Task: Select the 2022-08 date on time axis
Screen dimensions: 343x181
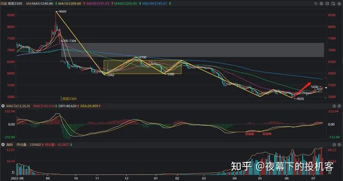Action: [17, 178]
